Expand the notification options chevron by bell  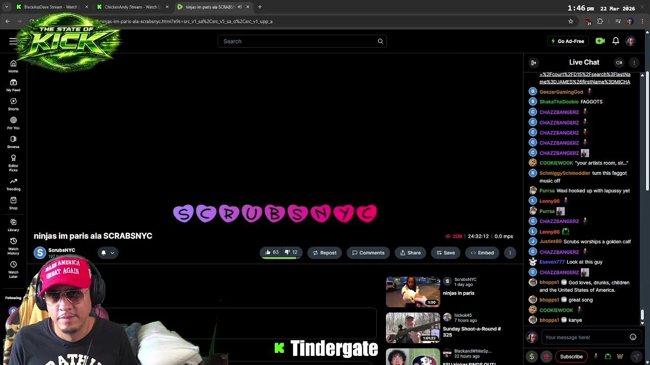(x=112, y=252)
